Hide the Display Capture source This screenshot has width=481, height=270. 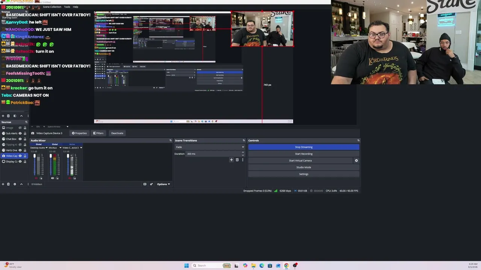tap(20, 162)
